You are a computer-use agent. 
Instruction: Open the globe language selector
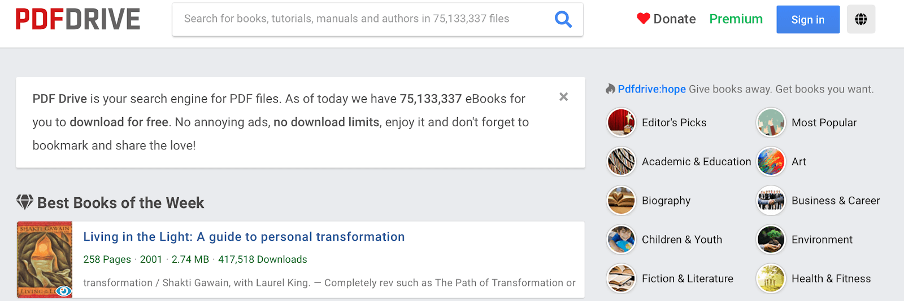861,19
